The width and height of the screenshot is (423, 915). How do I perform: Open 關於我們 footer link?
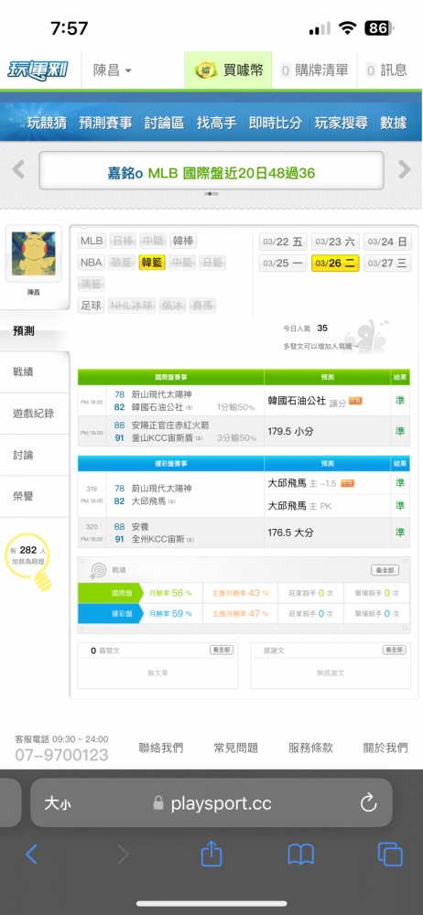pyautogui.click(x=385, y=748)
